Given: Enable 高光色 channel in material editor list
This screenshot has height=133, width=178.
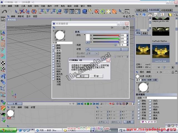Looking at the screenshot, I should [53, 74].
